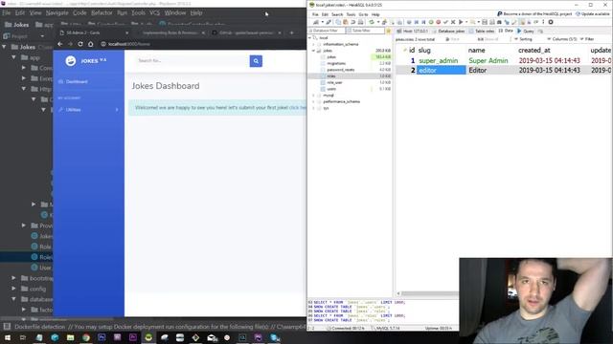This screenshot has height=344, width=613.
Task: Reload the browser page
Action: 80,44
